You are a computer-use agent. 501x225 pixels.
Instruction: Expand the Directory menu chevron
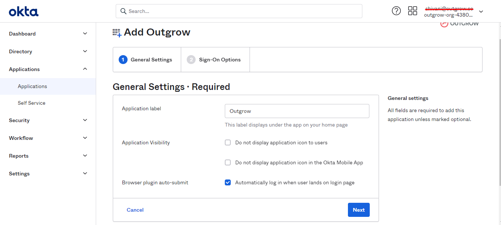click(x=85, y=51)
